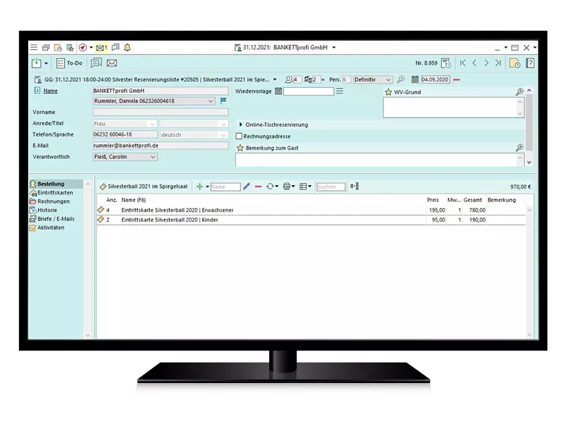
Task: Click the green plus add item icon
Action: [200, 187]
